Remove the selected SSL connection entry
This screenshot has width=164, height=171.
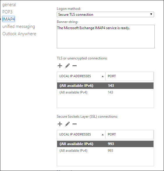[75, 124]
